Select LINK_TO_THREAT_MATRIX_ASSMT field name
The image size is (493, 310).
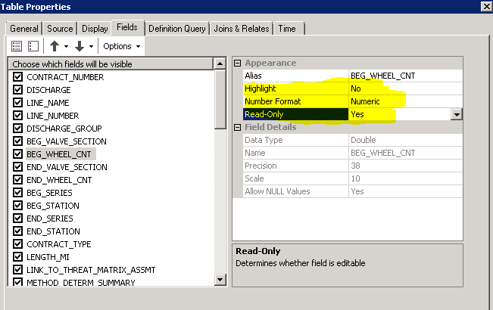tap(91, 270)
